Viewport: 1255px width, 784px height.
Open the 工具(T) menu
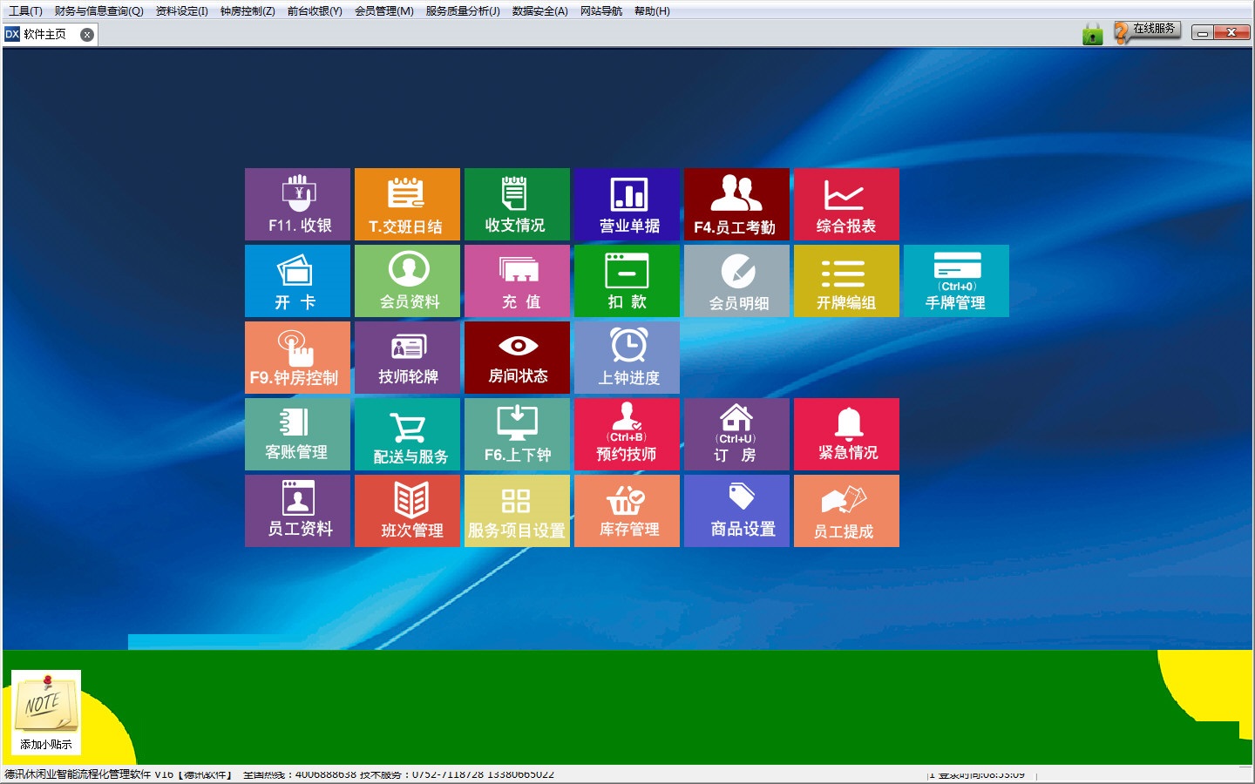click(25, 10)
